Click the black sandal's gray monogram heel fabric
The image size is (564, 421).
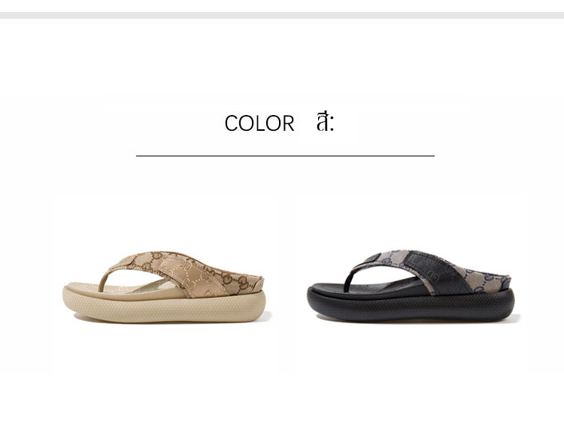[x=490, y=280]
